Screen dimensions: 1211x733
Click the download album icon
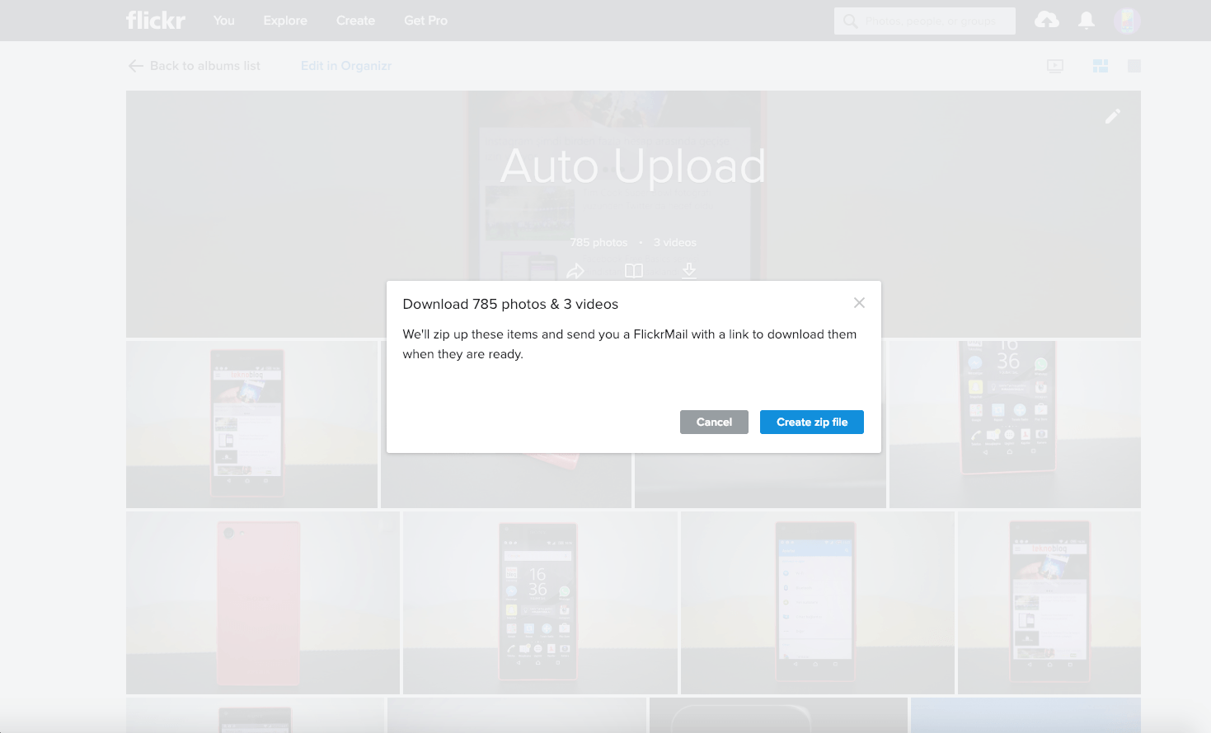tap(689, 270)
